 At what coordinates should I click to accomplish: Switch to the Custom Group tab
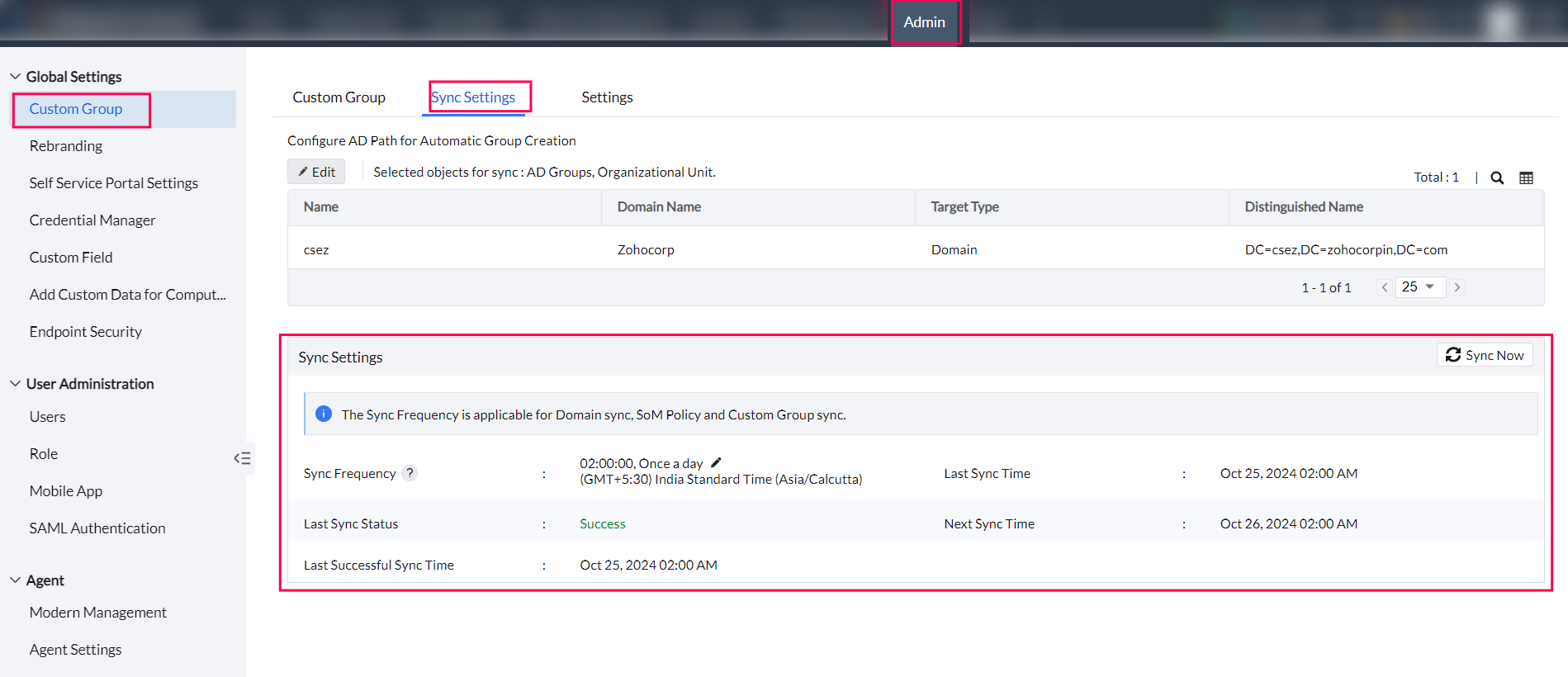[x=339, y=97]
